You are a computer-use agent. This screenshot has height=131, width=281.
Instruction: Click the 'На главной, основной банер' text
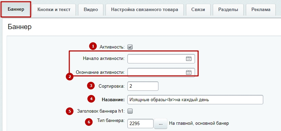coord(199,123)
